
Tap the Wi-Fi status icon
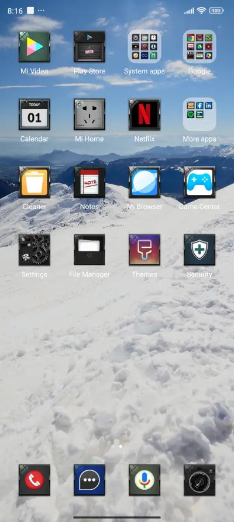201,11
